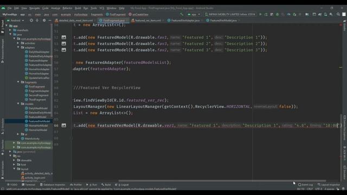
Task: Open the app run configuration dropdown
Action: click(194, 15)
